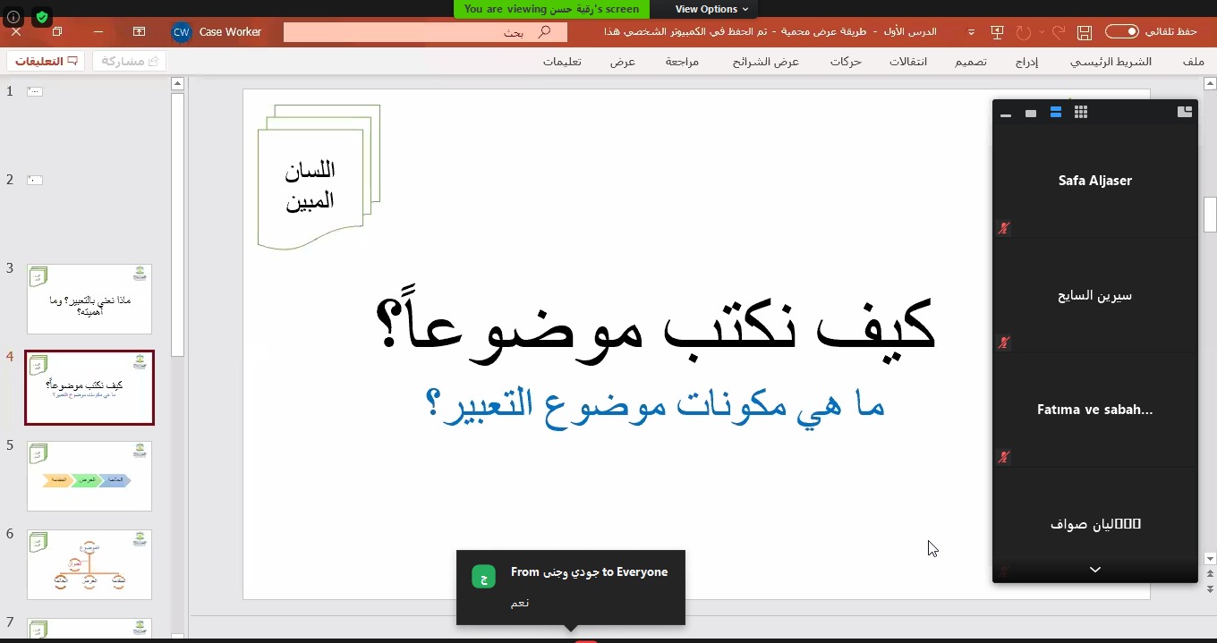Click muted mic icon on سيرين السايح tile
Image resolution: width=1217 pixels, height=643 pixels.
pyautogui.click(x=1004, y=343)
